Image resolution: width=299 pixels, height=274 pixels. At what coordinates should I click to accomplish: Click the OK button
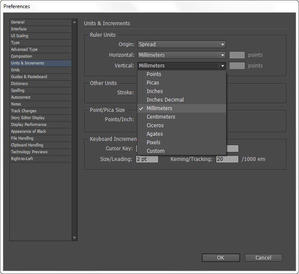pyautogui.click(x=221, y=258)
